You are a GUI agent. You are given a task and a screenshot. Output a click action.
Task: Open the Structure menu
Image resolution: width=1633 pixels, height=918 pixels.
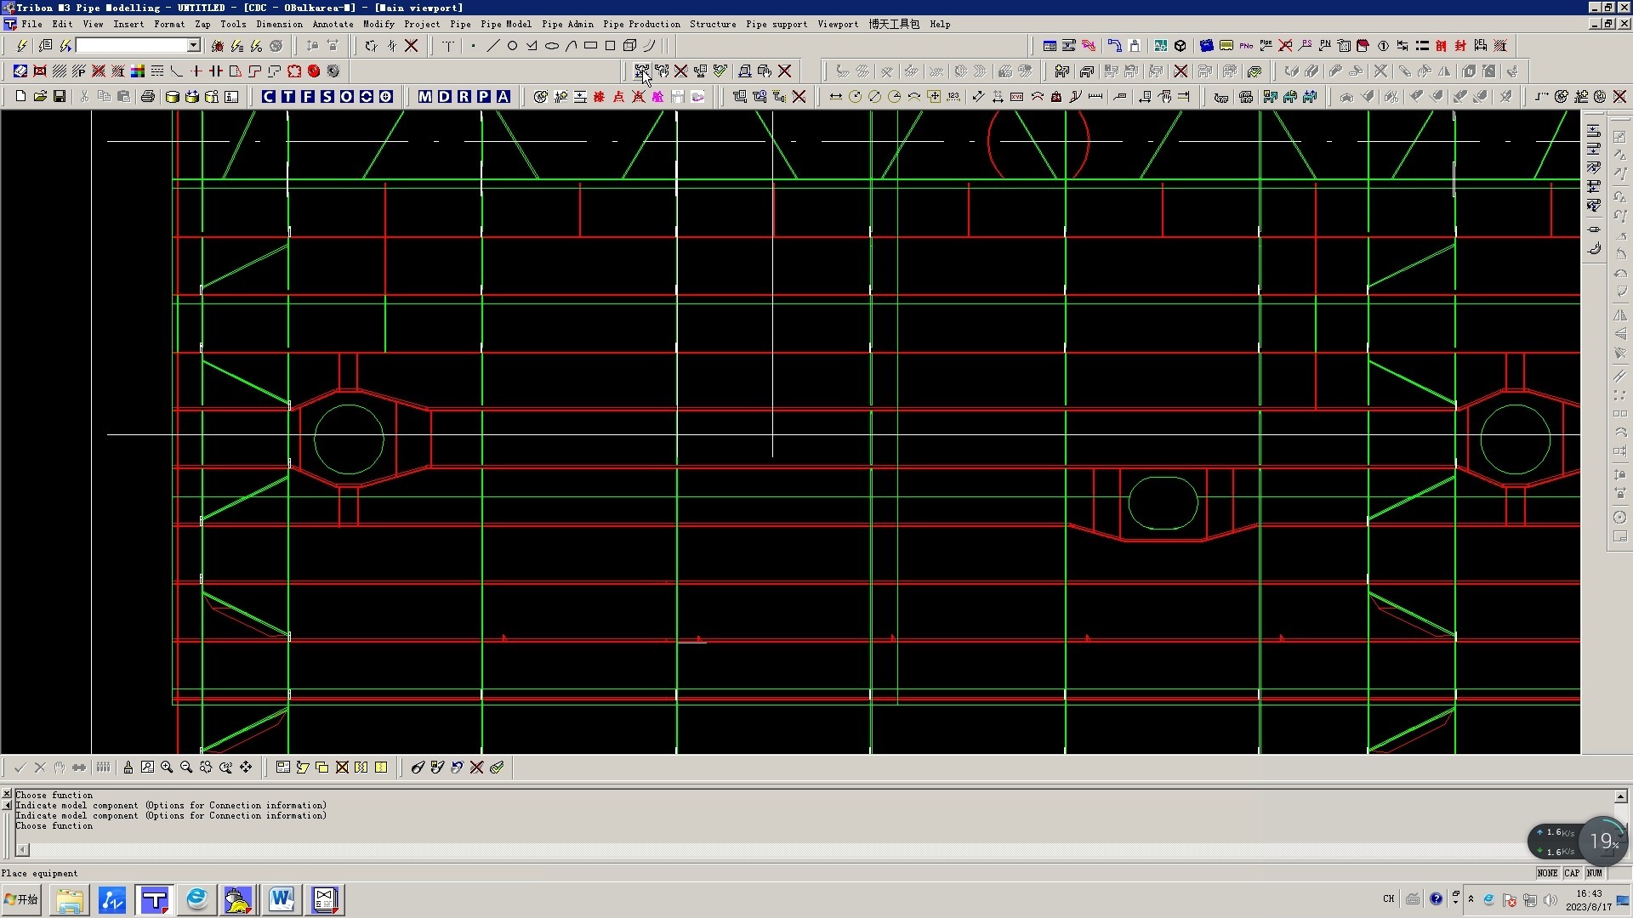[x=713, y=24]
